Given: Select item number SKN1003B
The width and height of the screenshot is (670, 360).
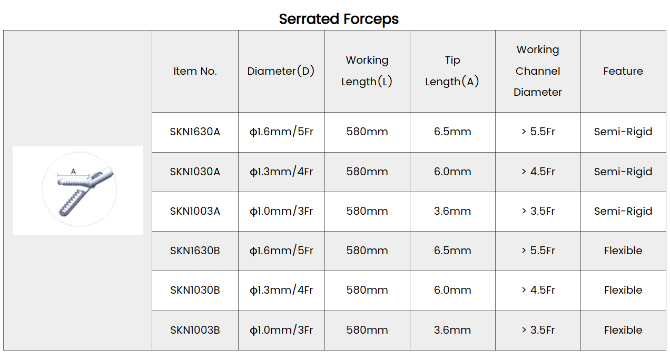Looking at the screenshot, I should (195, 330).
